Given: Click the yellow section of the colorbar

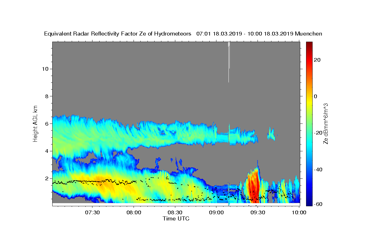Looking at the screenshot, I should 309,102.
